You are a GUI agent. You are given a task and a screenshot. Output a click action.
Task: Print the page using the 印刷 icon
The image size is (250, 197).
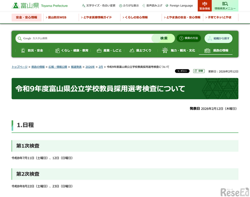(x=199, y=71)
